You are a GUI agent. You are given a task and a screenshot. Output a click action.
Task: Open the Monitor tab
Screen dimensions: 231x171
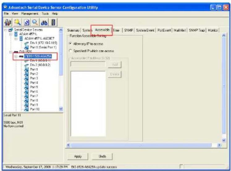(x=213, y=30)
